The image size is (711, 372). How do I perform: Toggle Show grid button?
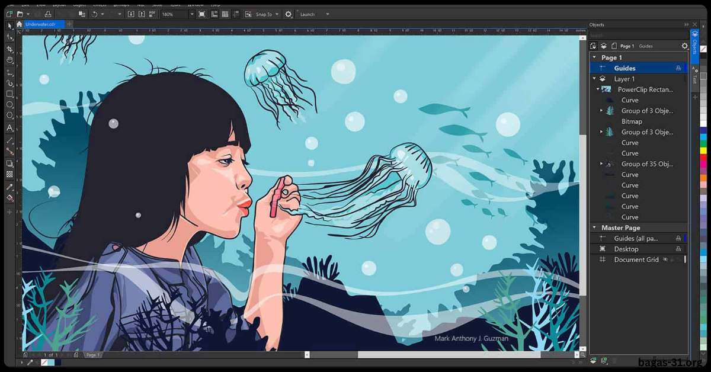[x=225, y=14]
